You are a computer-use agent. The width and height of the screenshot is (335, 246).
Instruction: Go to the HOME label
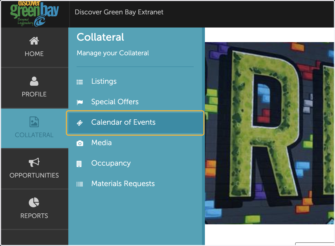click(34, 54)
